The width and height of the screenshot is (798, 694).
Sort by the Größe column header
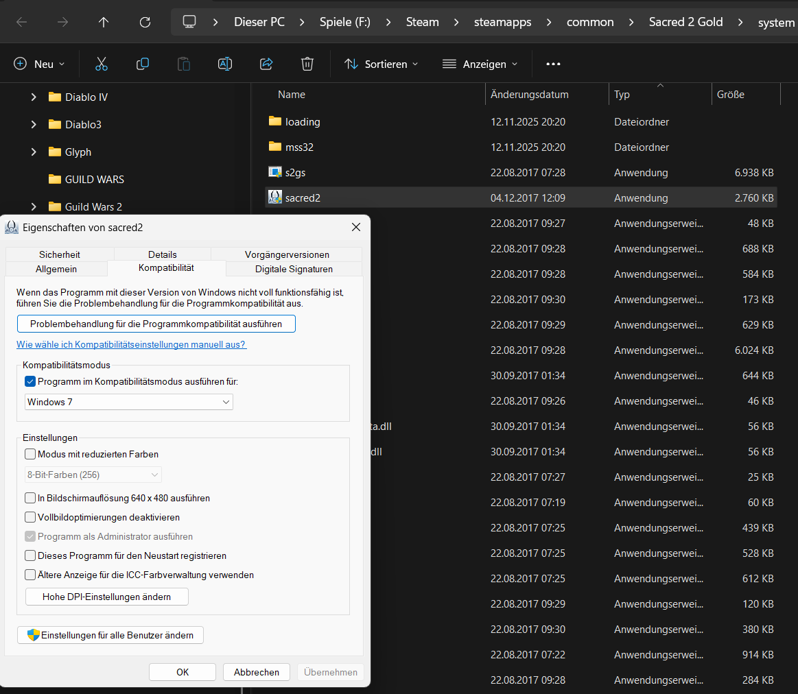(x=730, y=94)
